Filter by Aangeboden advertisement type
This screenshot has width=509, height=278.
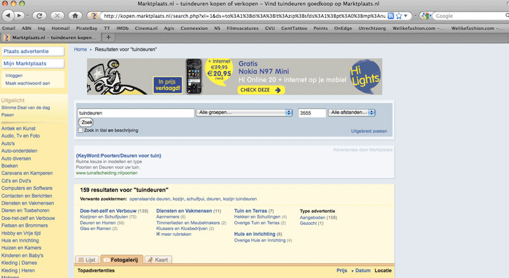pyautogui.click(x=312, y=218)
